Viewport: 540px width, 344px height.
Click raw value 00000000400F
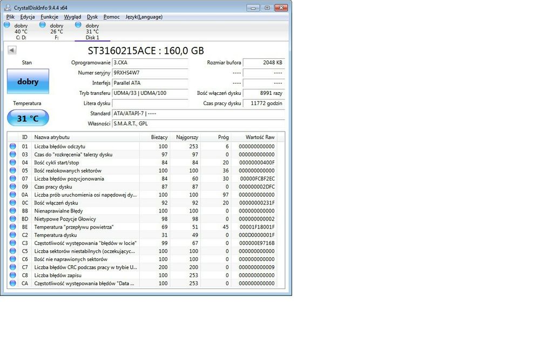pyautogui.click(x=256, y=162)
